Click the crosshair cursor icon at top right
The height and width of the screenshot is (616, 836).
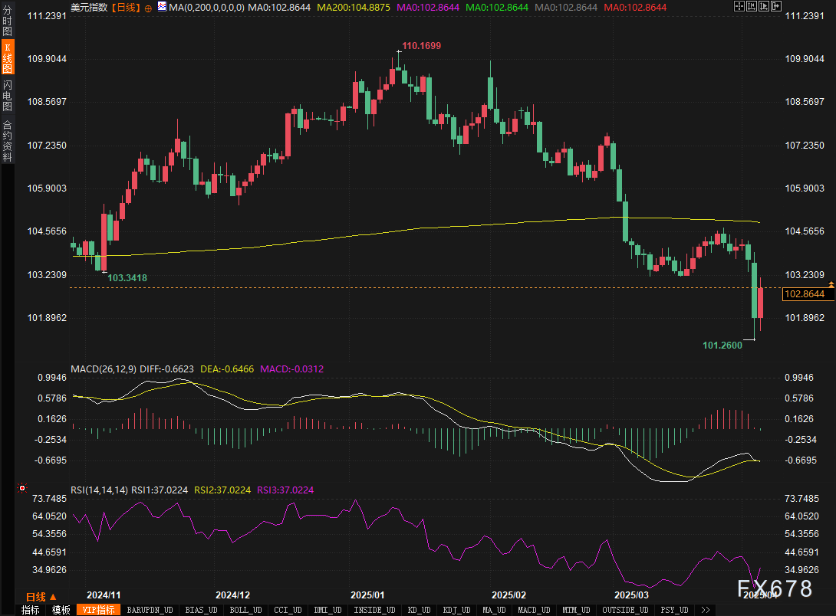click(x=739, y=7)
